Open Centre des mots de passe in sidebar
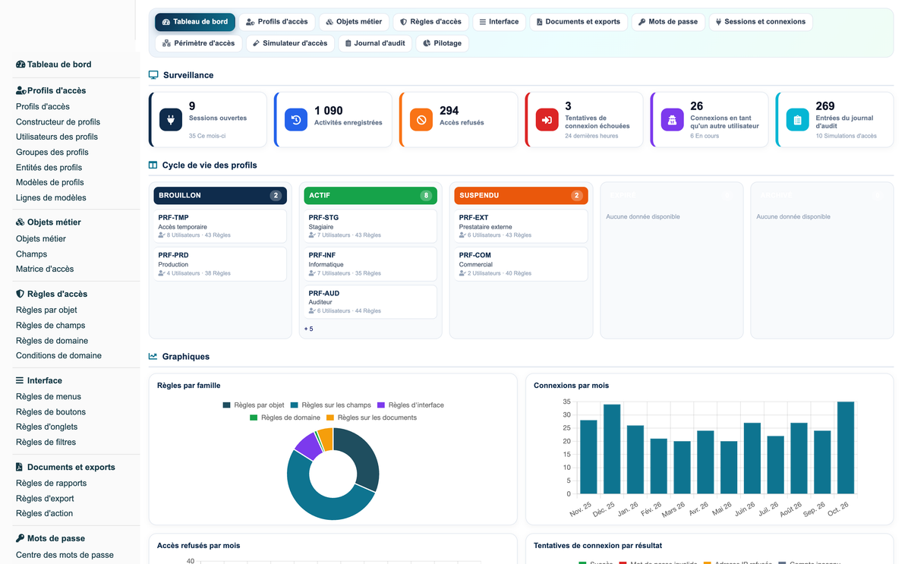 pos(65,555)
